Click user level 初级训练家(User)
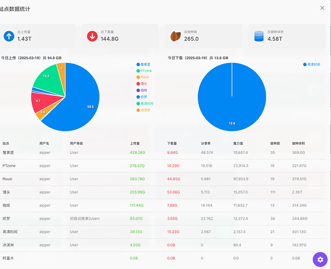The width and height of the screenshot is (331, 269). (85, 218)
